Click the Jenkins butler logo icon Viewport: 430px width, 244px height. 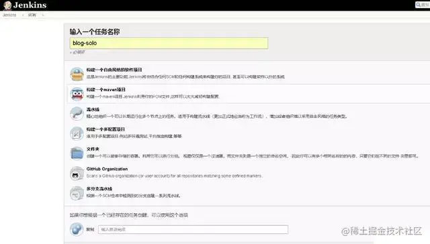point(7,5)
